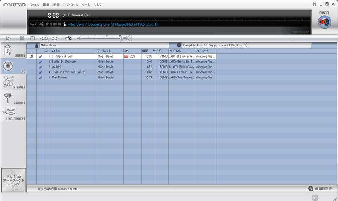The image size is (338, 201).
Task: Sort by アーティスト column header
Action: click(110, 51)
